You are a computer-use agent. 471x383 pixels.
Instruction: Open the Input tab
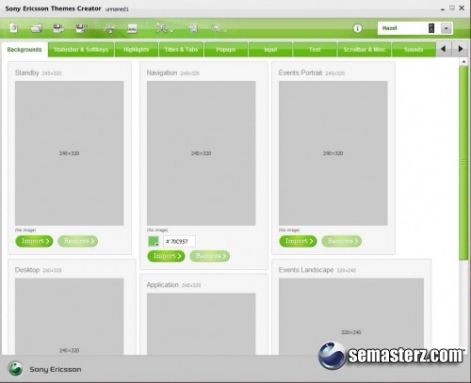coord(270,50)
